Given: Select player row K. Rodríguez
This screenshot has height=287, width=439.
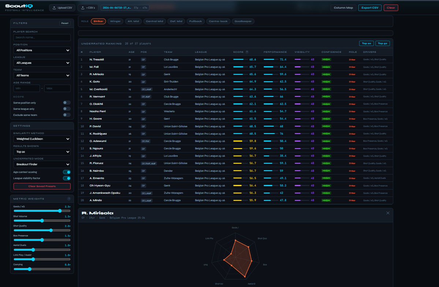Looking at the screenshot, I should [235, 133].
